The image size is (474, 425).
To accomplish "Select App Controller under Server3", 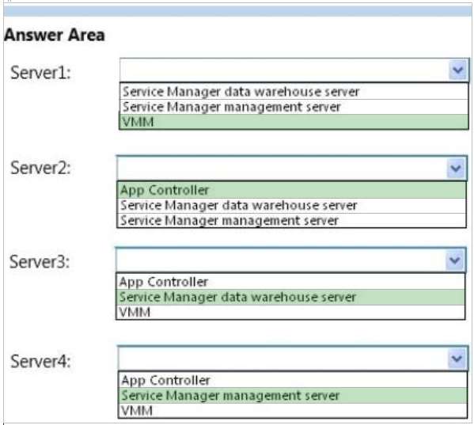I will pos(290,282).
